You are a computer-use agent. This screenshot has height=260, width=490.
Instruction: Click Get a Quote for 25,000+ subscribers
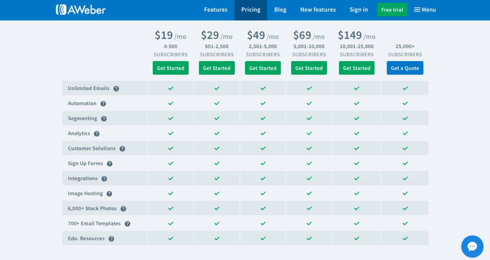(x=405, y=68)
